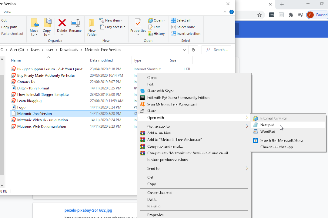
Task: Select Choose another app
Action: pyautogui.click(x=288, y=147)
